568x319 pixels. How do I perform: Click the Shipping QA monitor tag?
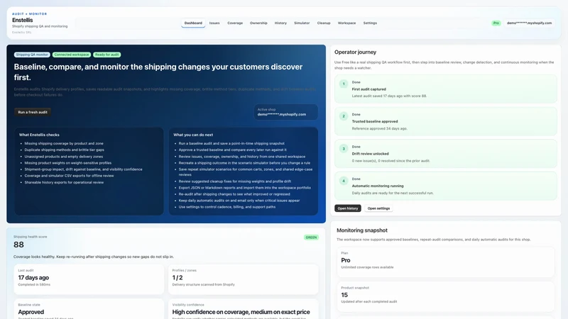pyautogui.click(x=32, y=55)
